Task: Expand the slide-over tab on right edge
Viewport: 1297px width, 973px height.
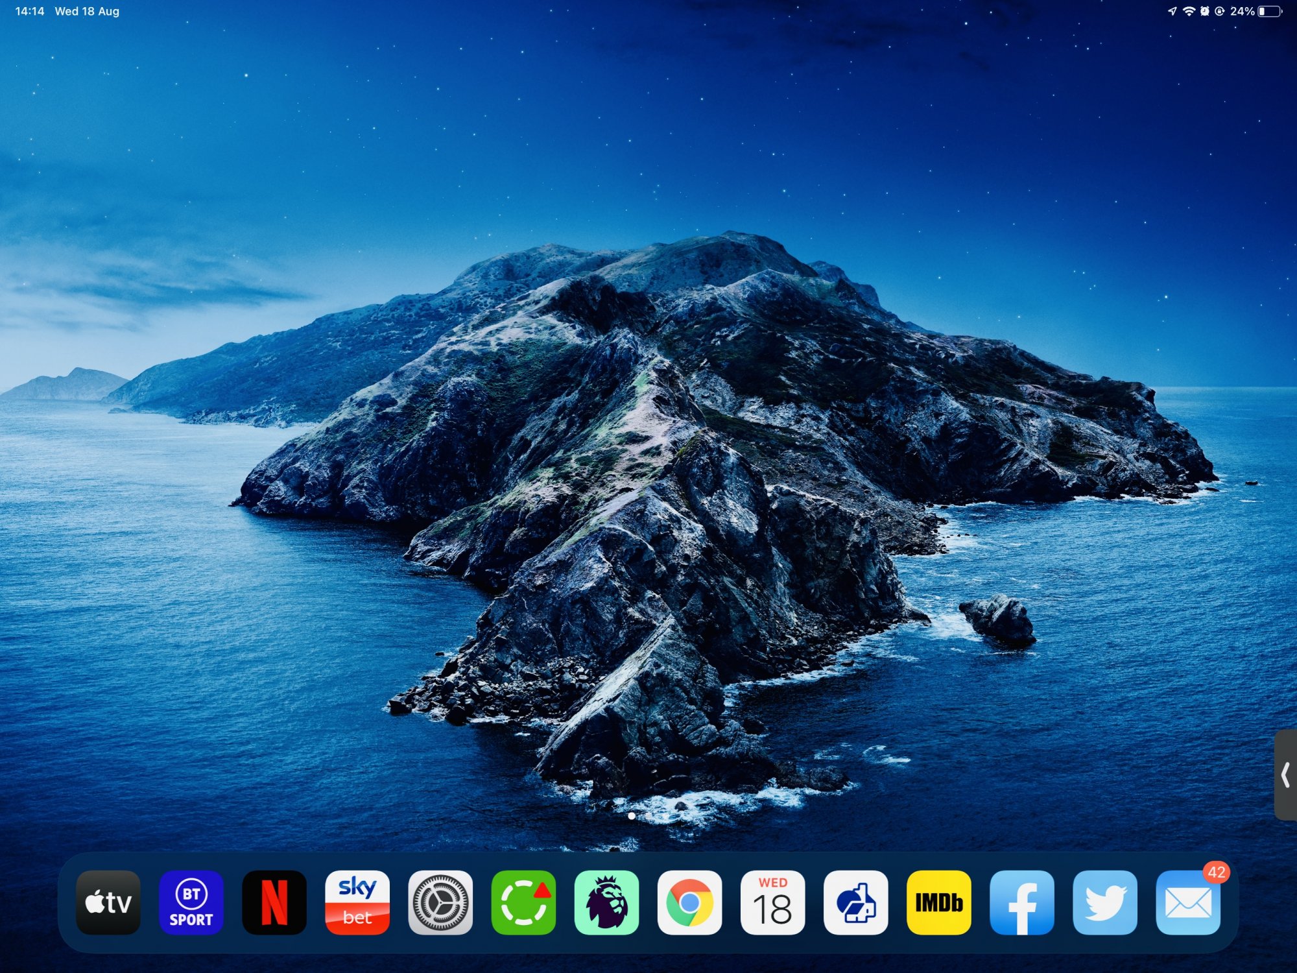Action: (x=1286, y=775)
